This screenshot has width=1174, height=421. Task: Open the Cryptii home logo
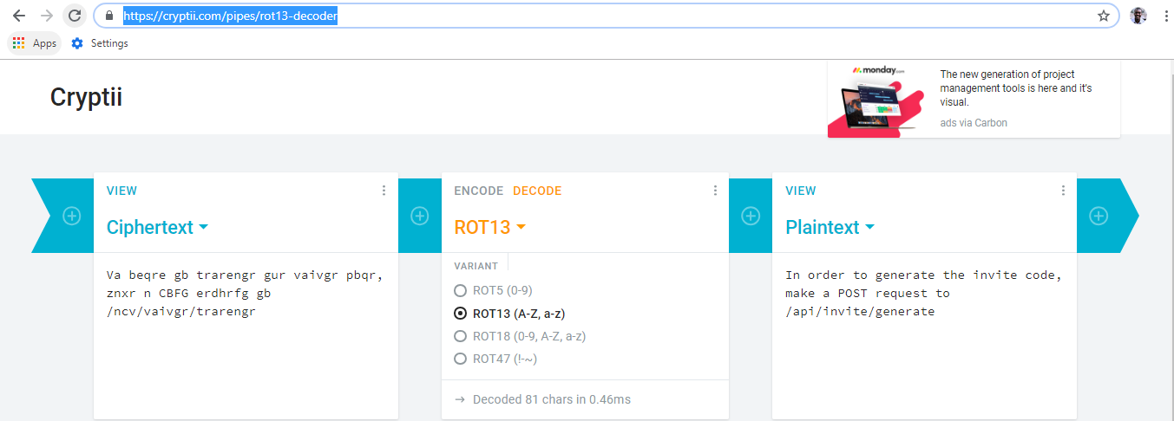[86, 97]
